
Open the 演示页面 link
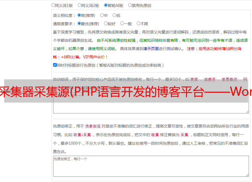coord(151,49)
